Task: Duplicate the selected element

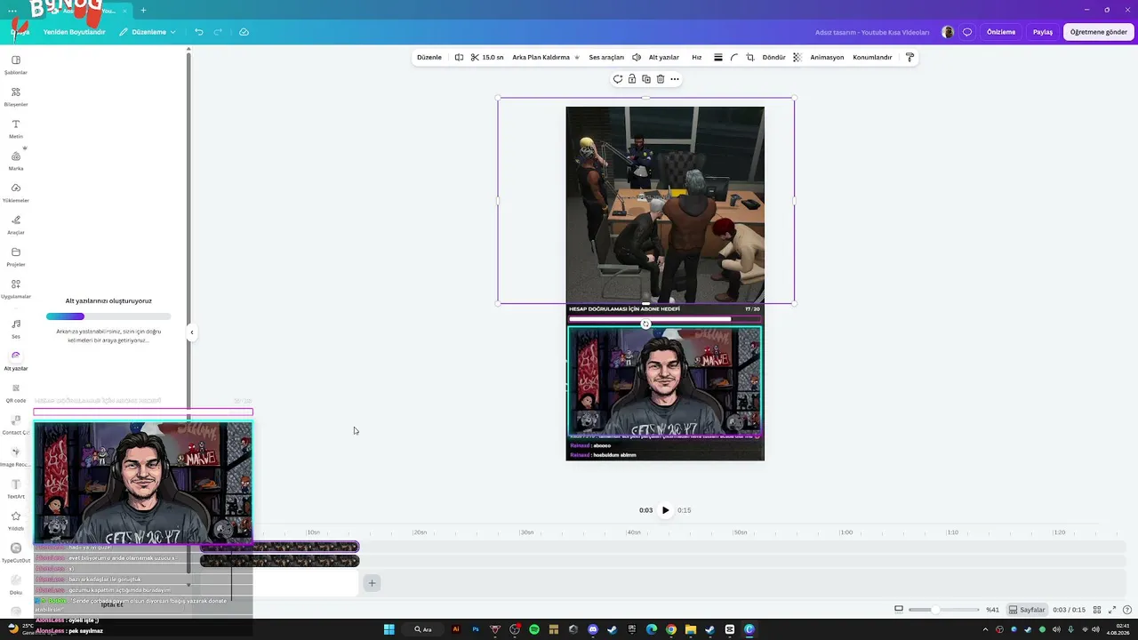Action: [646, 79]
